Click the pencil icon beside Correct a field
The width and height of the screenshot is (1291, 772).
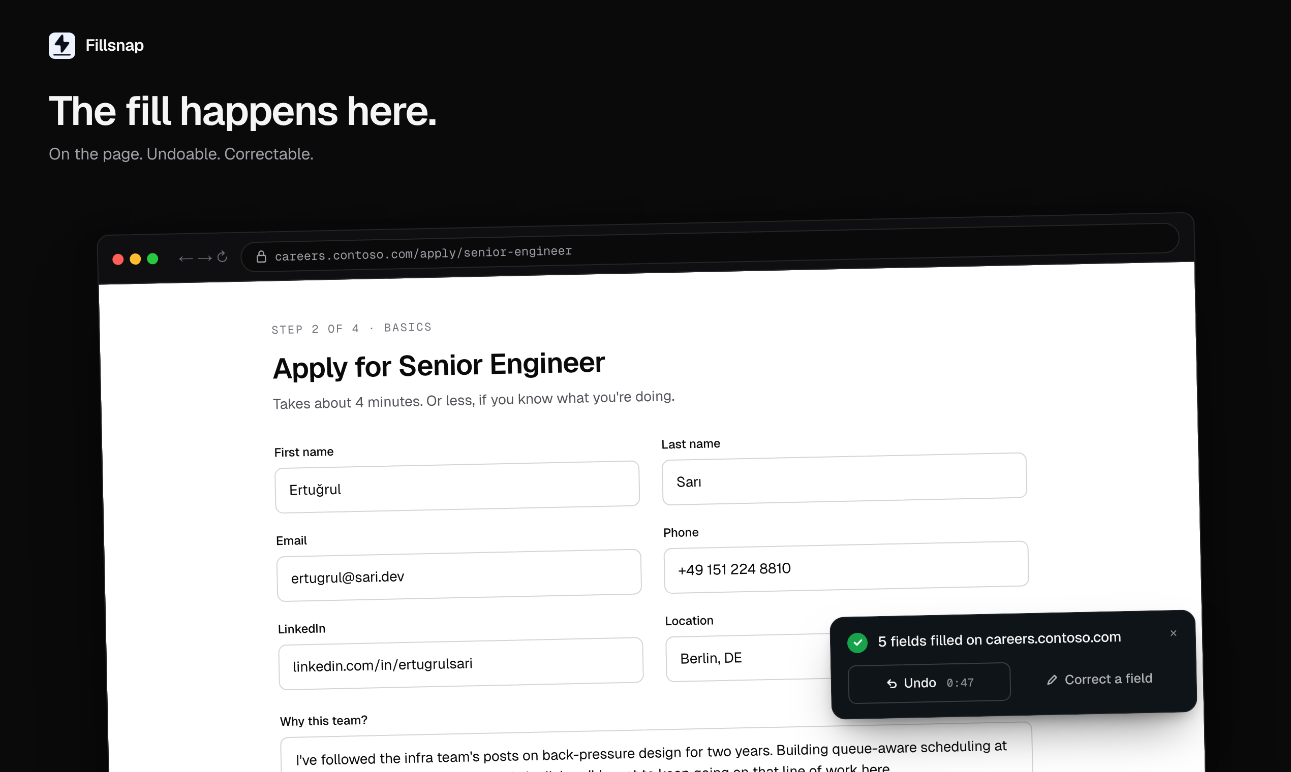(1052, 680)
